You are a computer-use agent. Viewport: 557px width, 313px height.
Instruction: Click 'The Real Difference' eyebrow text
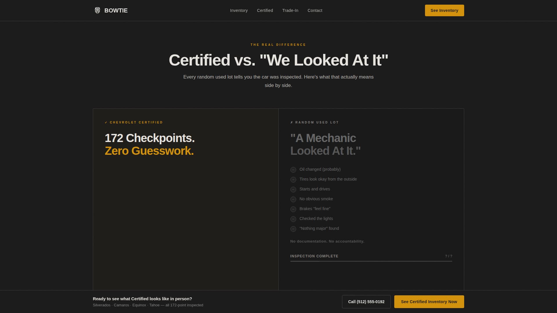pos(278,45)
